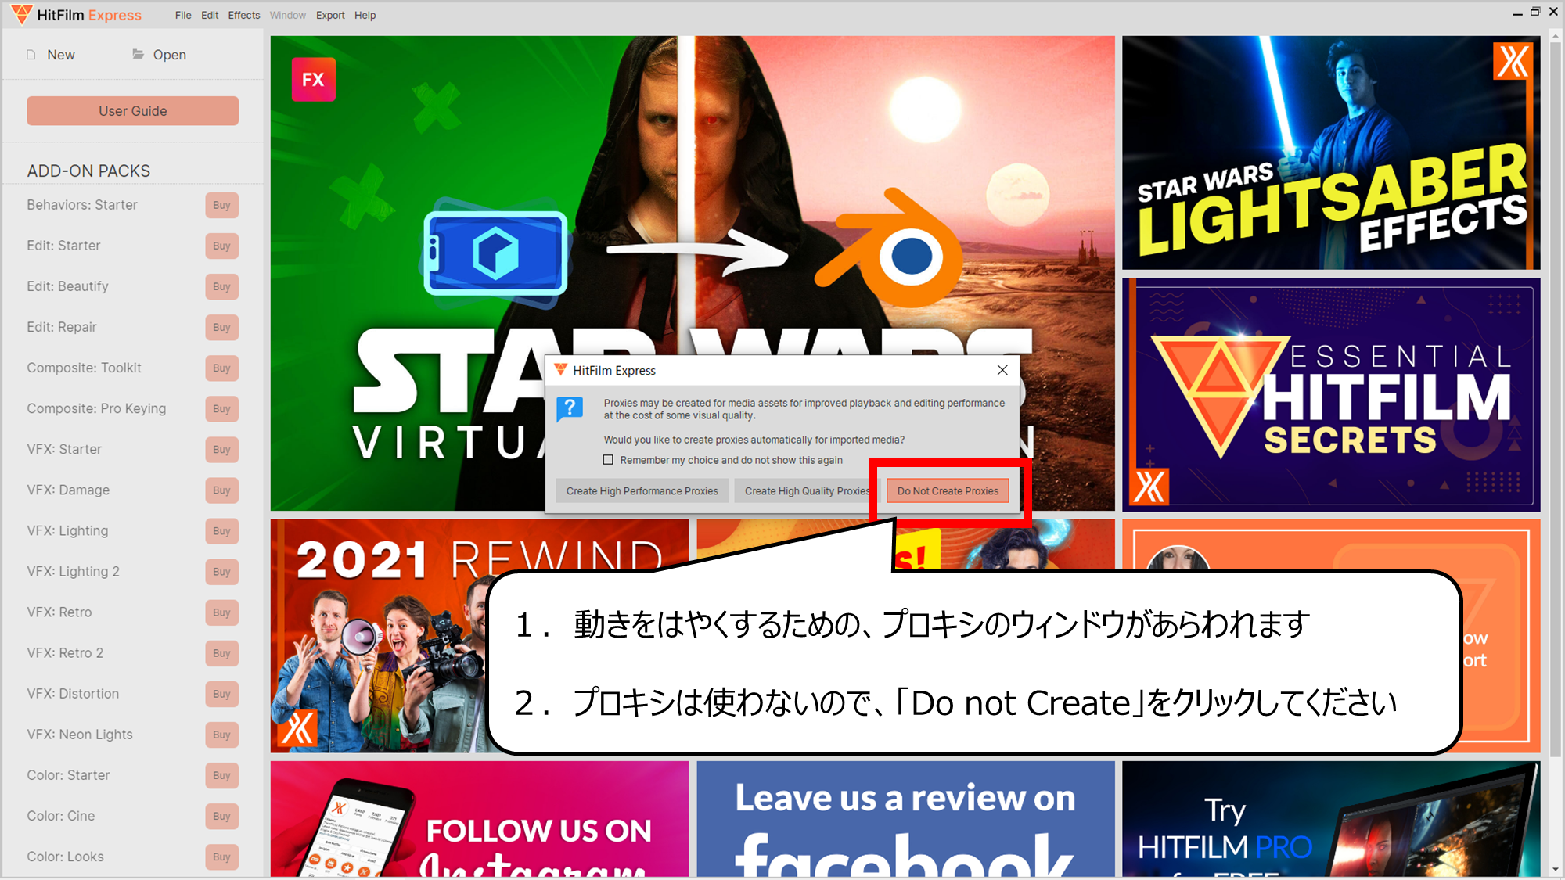
Task: Select Color: Cine pack label
Action: 61,816
